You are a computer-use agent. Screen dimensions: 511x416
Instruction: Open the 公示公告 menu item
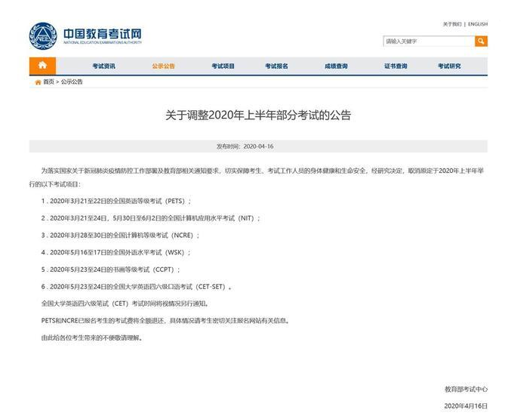click(x=164, y=66)
